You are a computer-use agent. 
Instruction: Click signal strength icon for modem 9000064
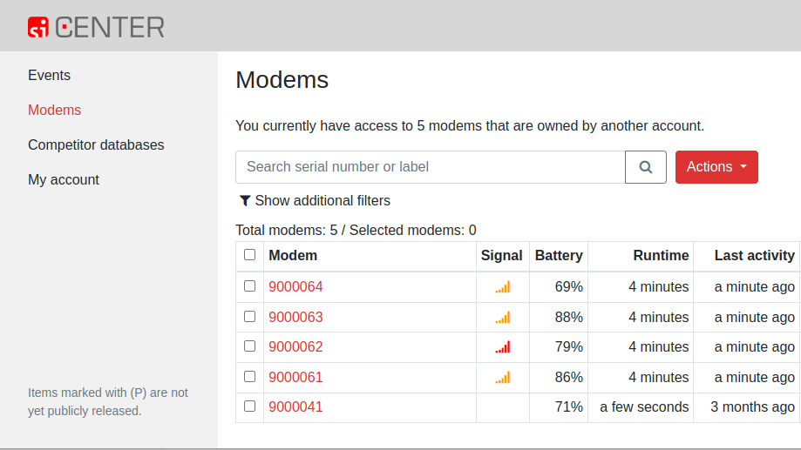[503, 287]
